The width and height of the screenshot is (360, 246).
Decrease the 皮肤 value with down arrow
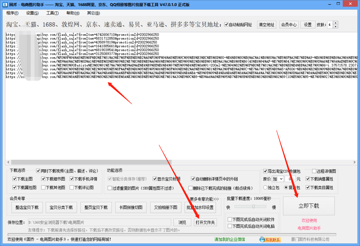335,27
